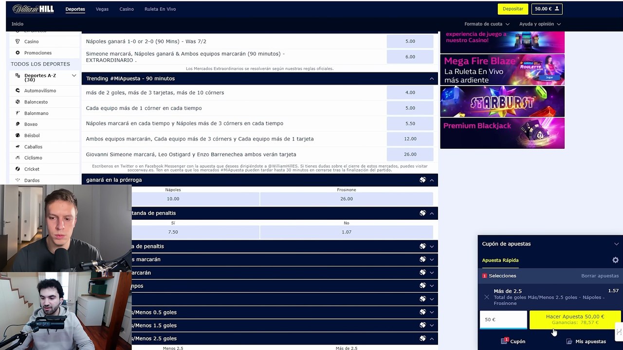Select odds 10.00 for Nápoles in prórroga
Image resolution: width=623 pixels, height=350 pixels.
(x=173, y=199)
